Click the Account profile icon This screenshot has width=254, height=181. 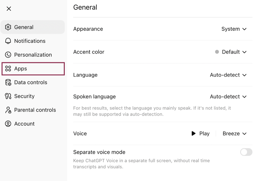click(x=8, y=124)
